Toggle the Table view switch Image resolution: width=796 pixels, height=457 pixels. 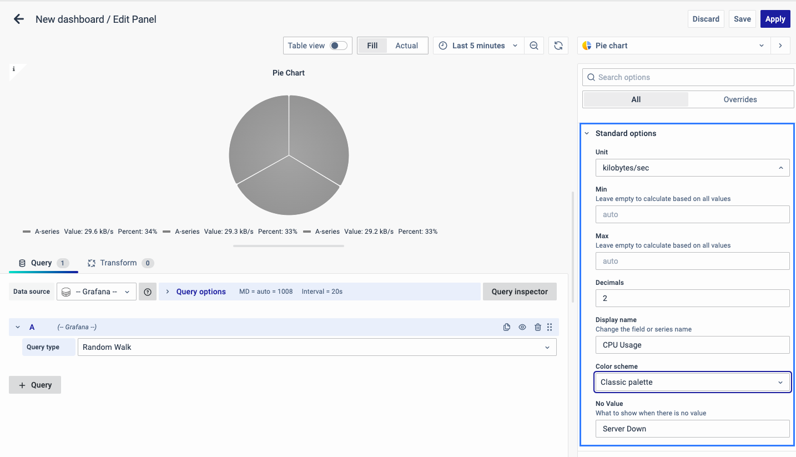[x=338, y=46]
